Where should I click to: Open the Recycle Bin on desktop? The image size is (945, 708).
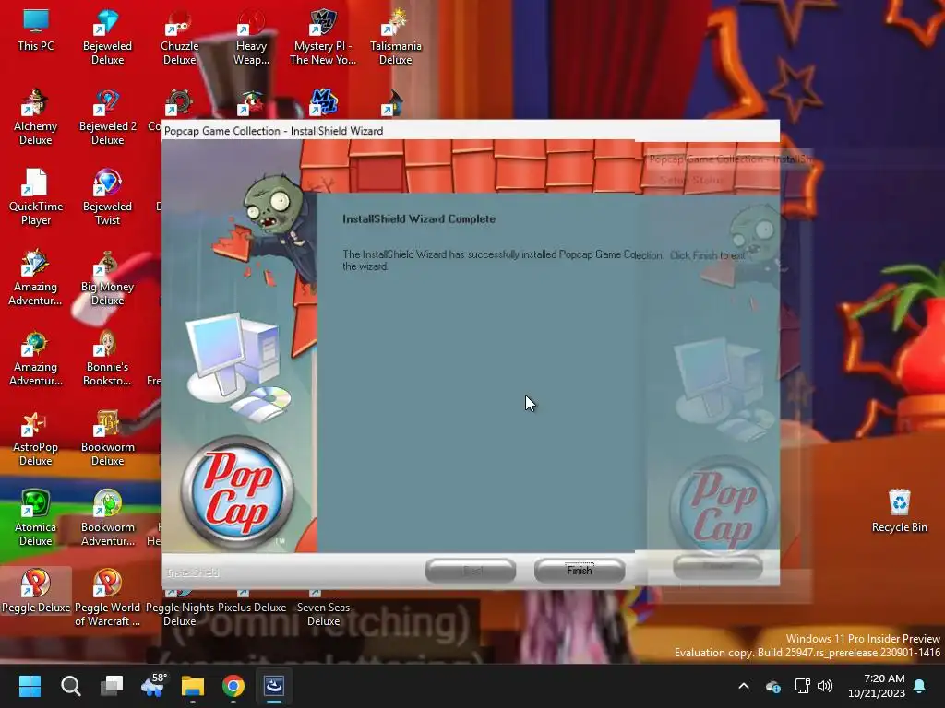coord(899,511)
